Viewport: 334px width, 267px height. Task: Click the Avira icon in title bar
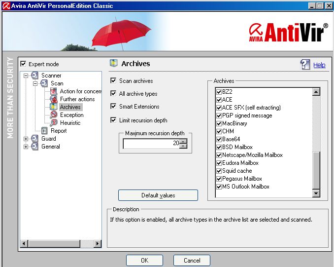[6, 6]
